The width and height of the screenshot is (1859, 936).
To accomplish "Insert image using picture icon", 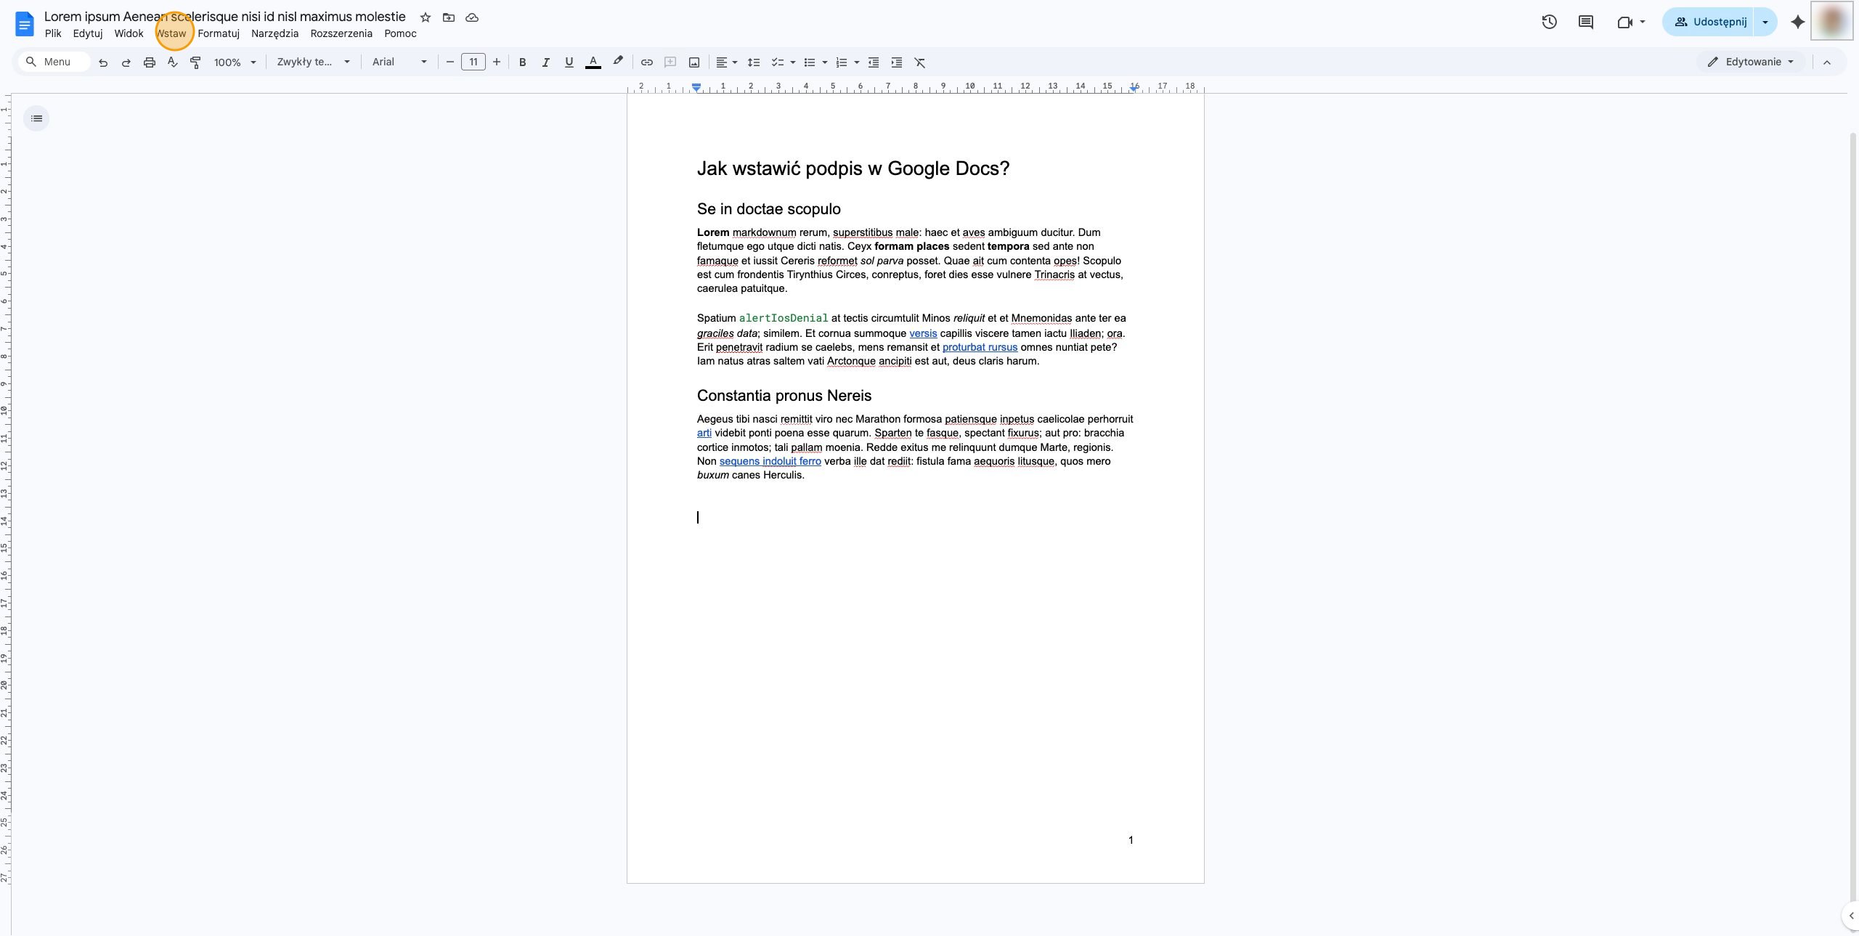I will (x=694, y=62).
